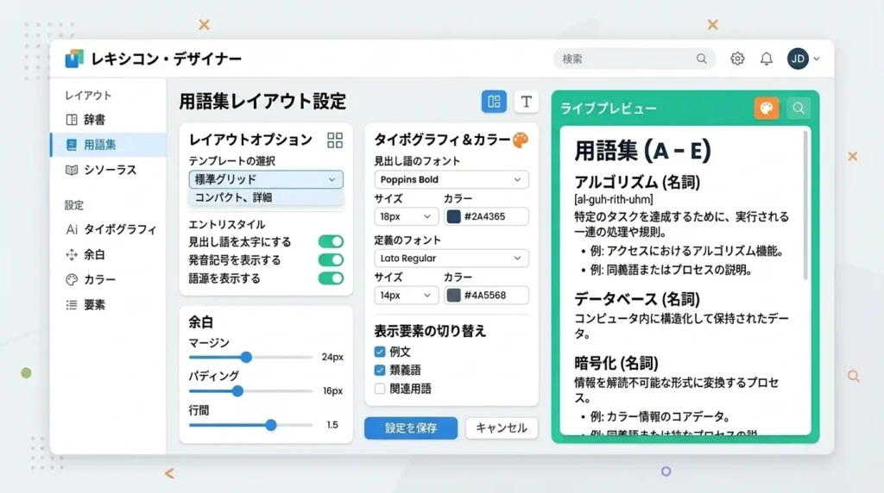The width and height of the screenshot is (884, 493).
Task: Open notifications with the bell icon
Action: click(767, 59)
